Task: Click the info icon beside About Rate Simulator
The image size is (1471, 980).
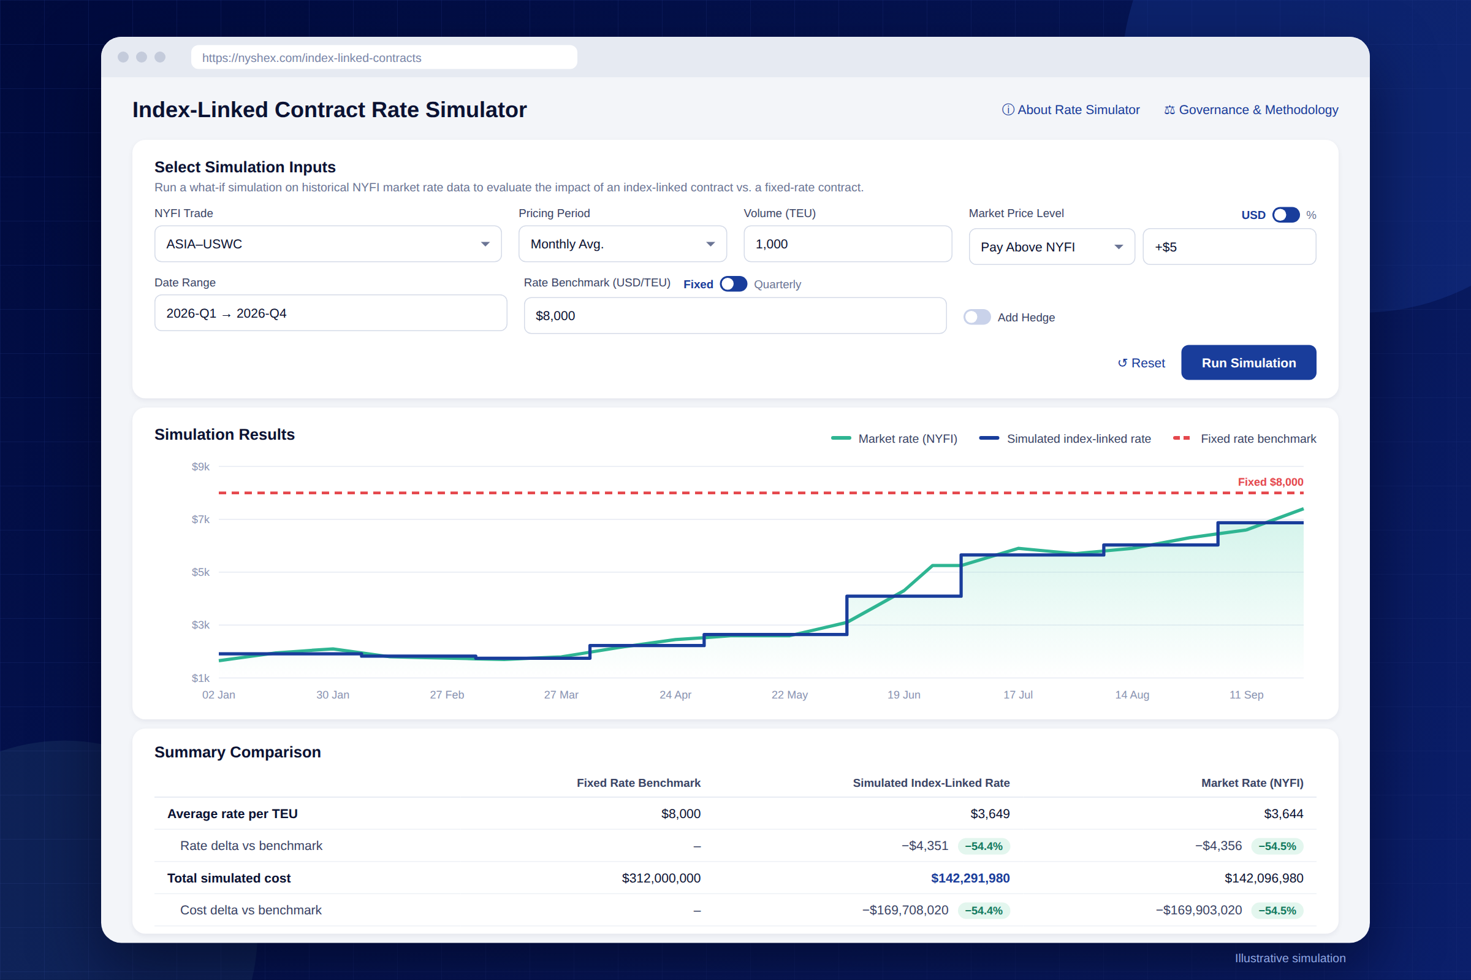Action: (x=1008, y=110)
